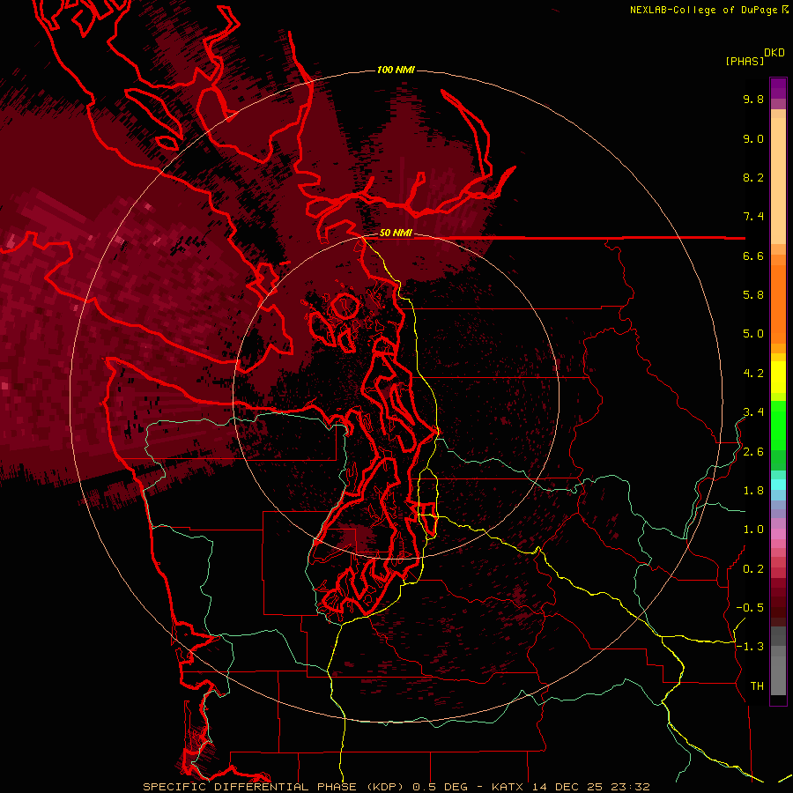Pick the cyan color bar segment near 1.8
This screenshot has height=793, width=793.
(778, 485)
